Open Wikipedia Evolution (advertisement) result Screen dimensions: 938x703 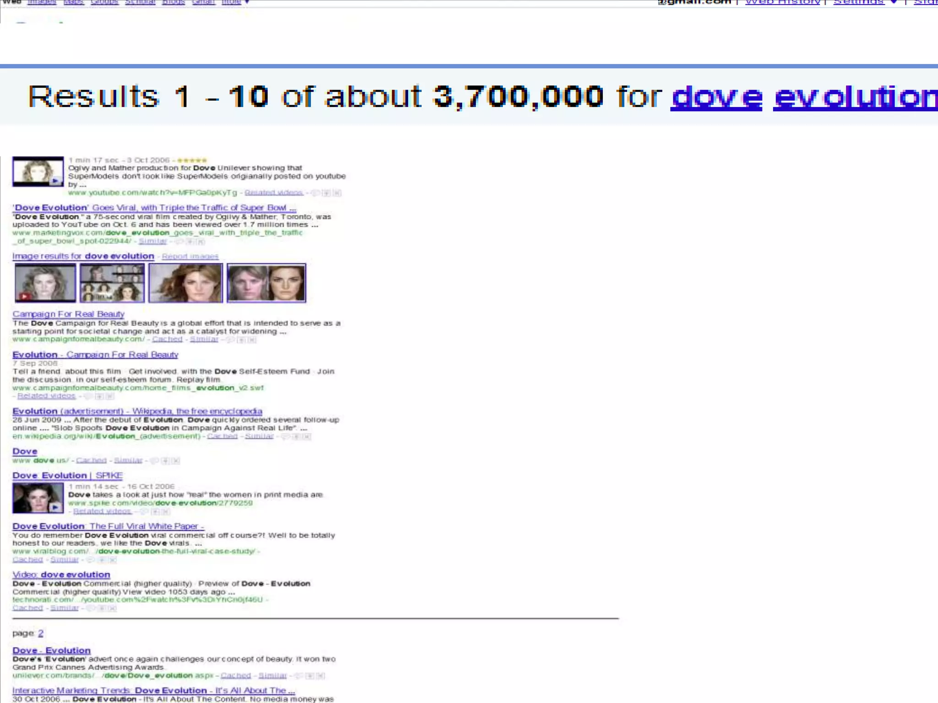point(137,411)
